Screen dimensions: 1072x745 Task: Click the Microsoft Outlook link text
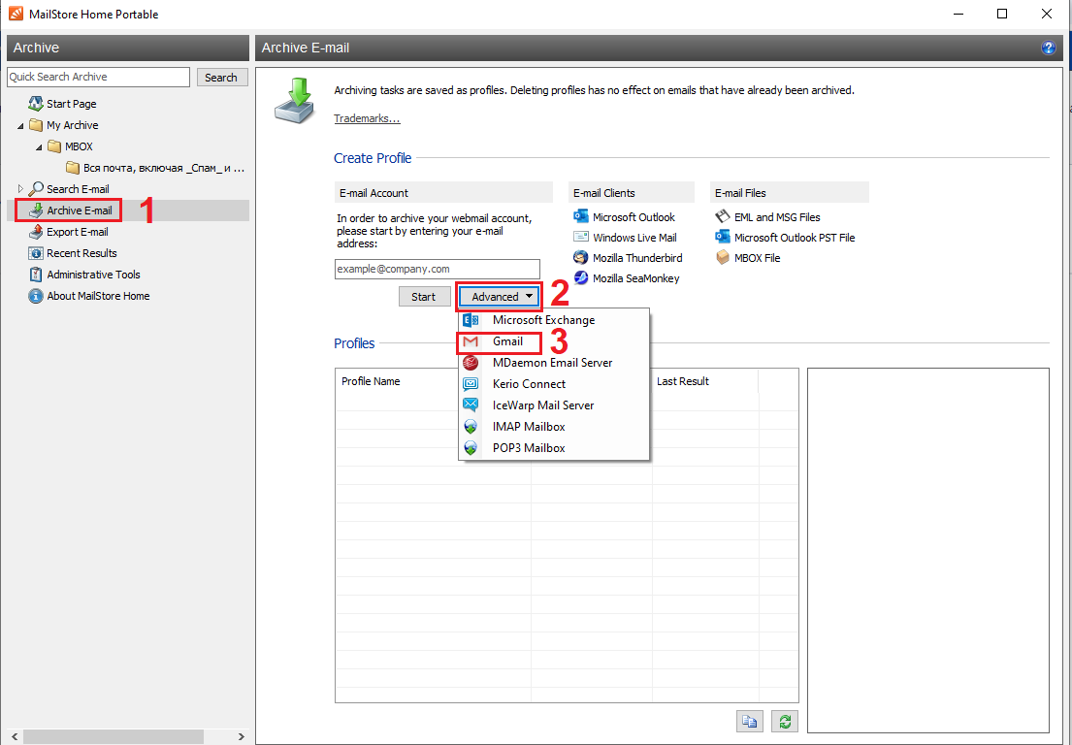click(x=633, y=217)
